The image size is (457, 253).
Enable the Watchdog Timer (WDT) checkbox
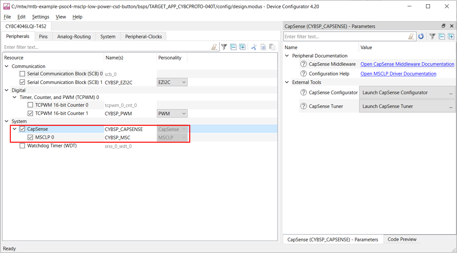coord(22,146)
